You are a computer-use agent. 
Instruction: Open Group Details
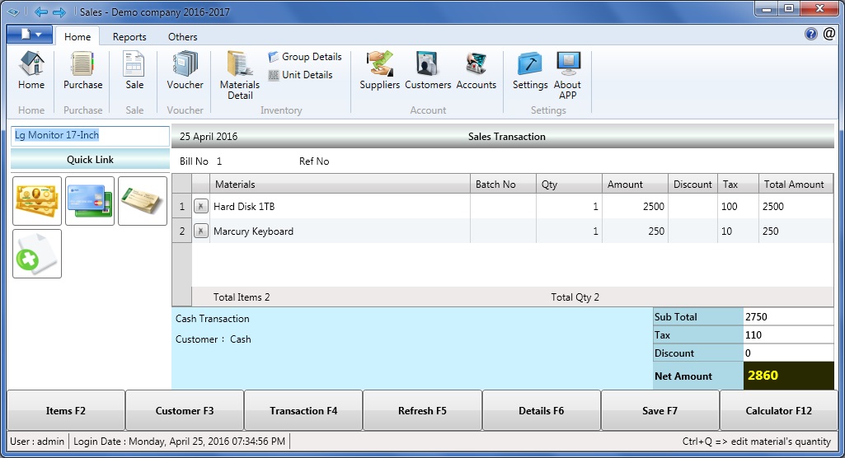(x=305, y=57)
